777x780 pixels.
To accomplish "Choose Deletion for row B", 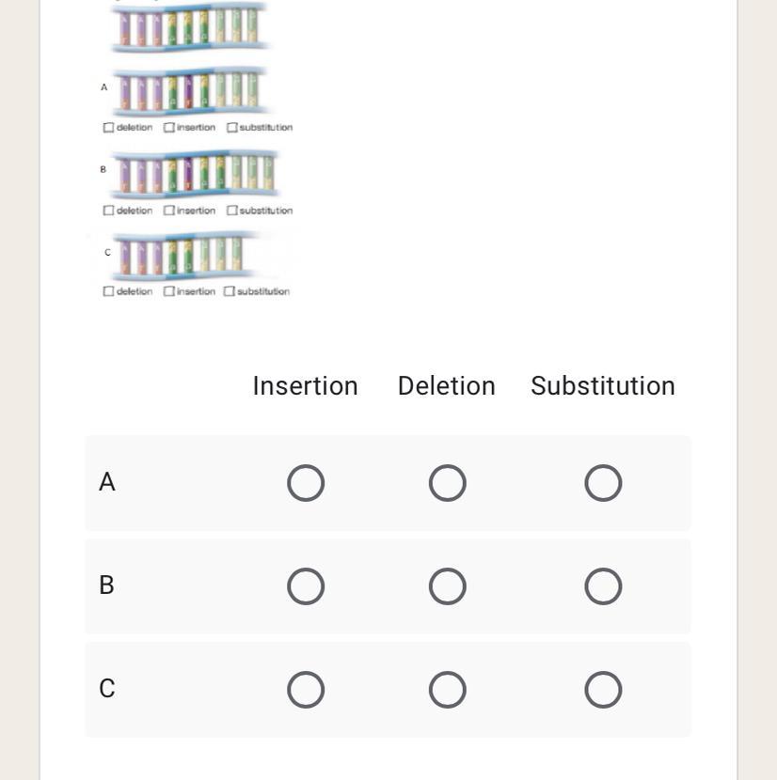I will tap(447, 586).
